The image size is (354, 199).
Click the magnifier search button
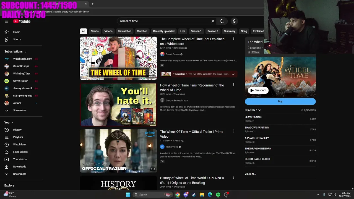coord(222,21)
